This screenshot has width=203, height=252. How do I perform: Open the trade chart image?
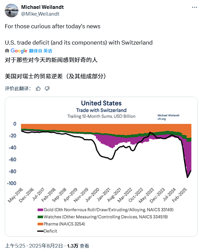101,167
